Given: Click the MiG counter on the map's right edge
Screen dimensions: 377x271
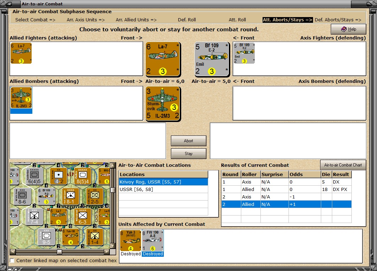Looking at the screenshot, I should coord(104,176).
